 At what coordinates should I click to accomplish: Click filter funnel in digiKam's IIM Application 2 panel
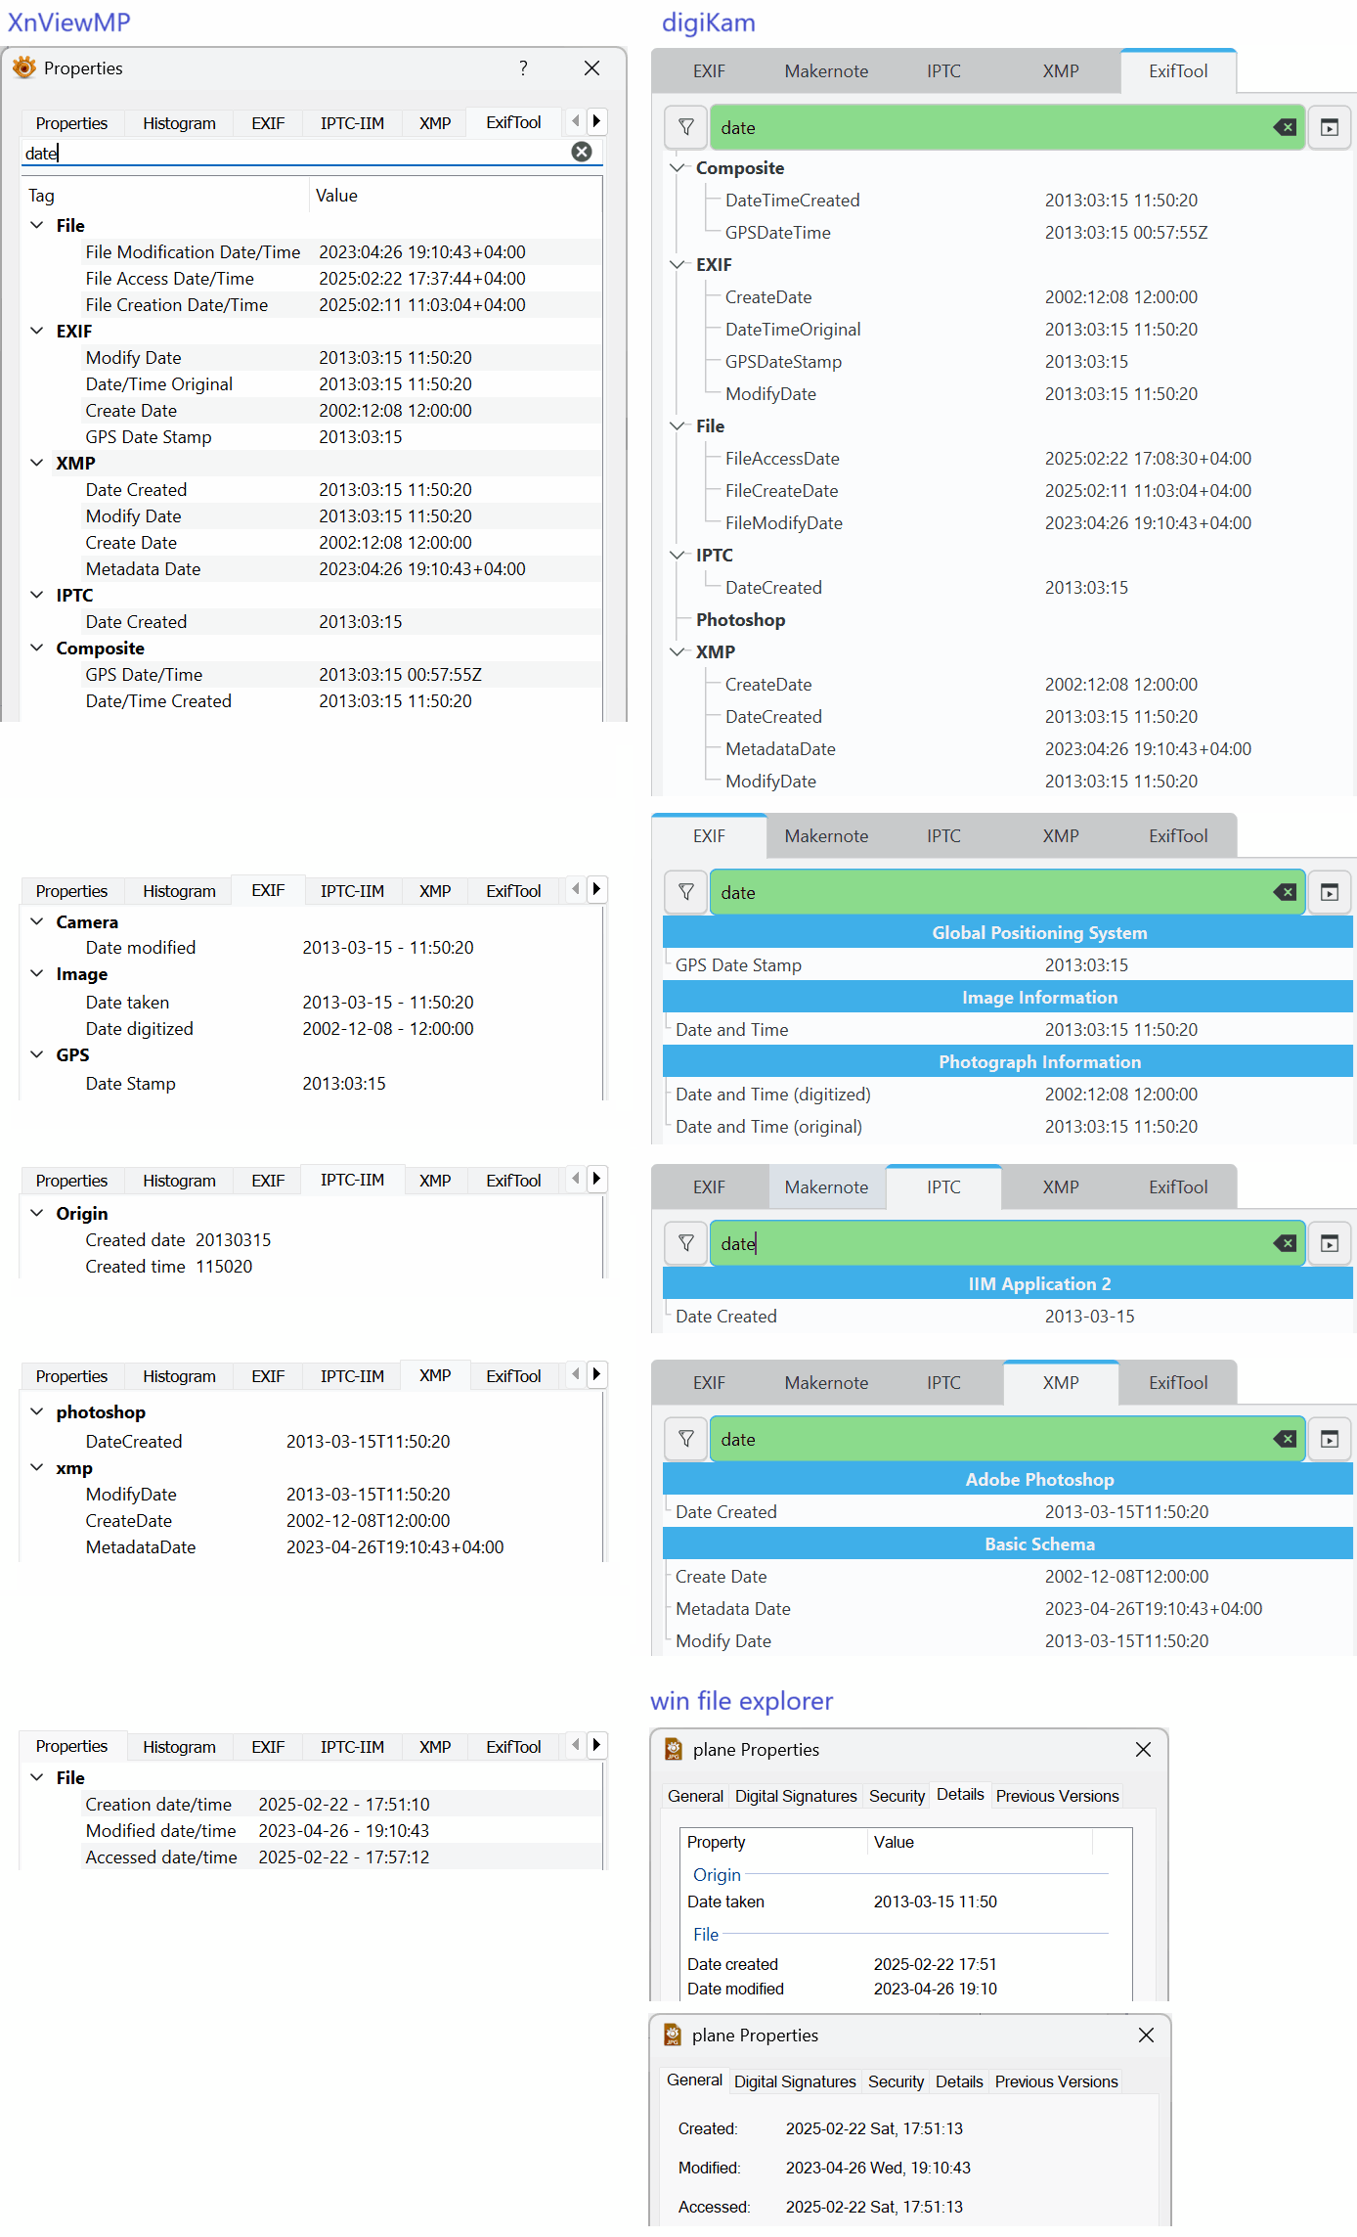pos(686,1243)
